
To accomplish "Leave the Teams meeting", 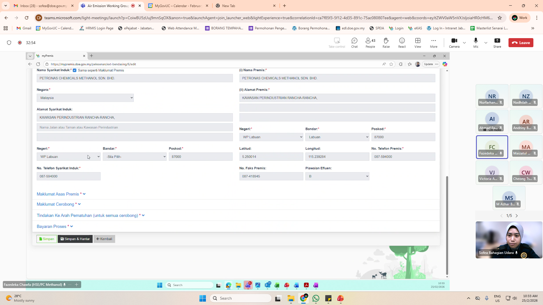I will (x=521, y=43).
